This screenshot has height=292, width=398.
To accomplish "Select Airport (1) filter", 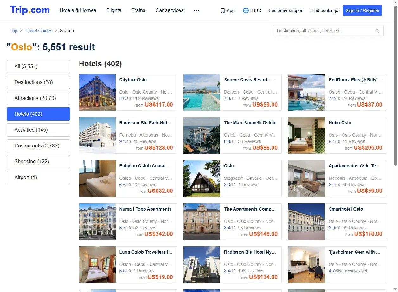I will [38, 178].
